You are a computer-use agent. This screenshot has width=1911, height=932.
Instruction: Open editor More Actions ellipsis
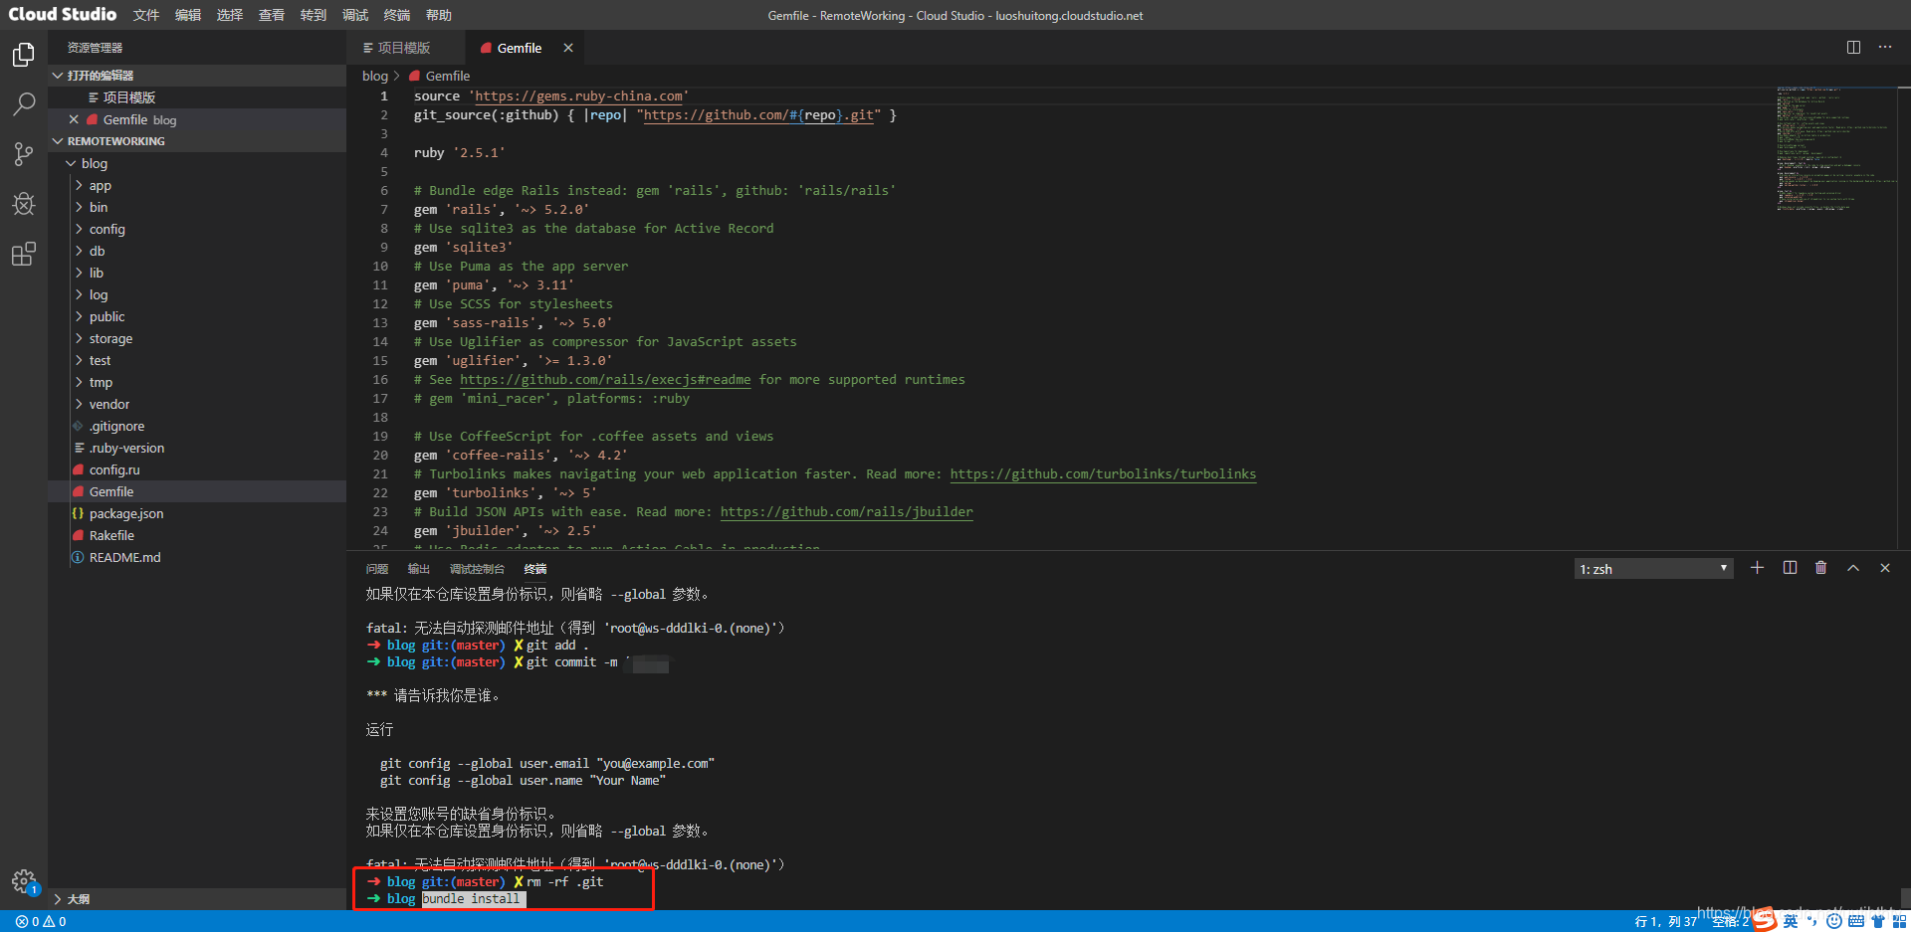1885,47
